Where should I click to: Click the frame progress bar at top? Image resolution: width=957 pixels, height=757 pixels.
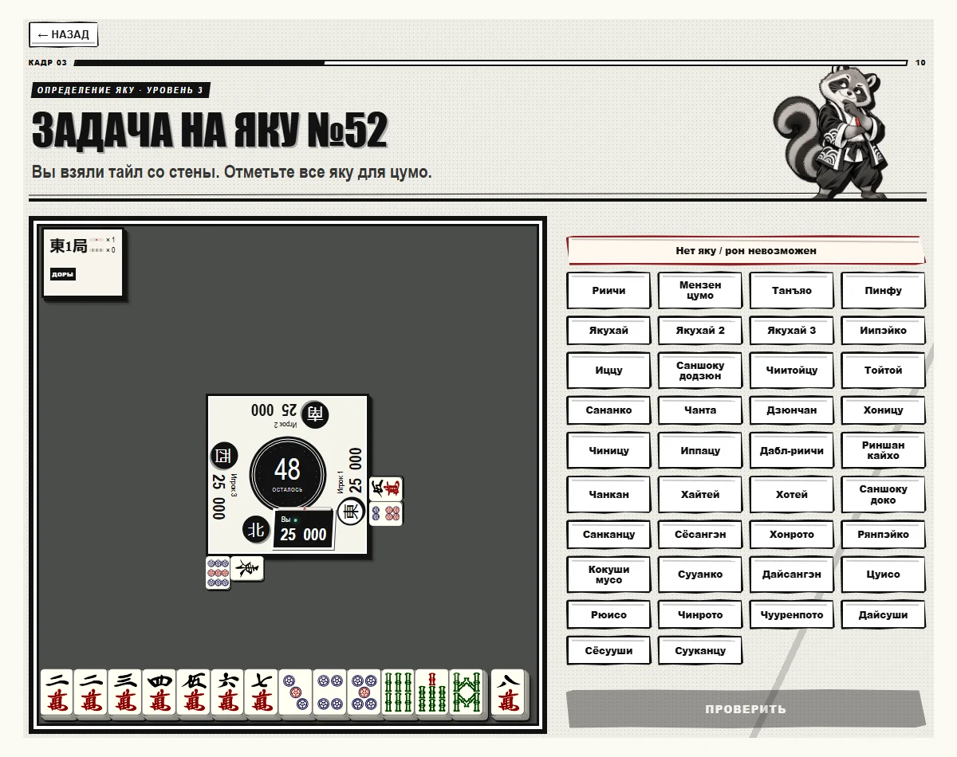pyautogui.click(x=490, y=62)
